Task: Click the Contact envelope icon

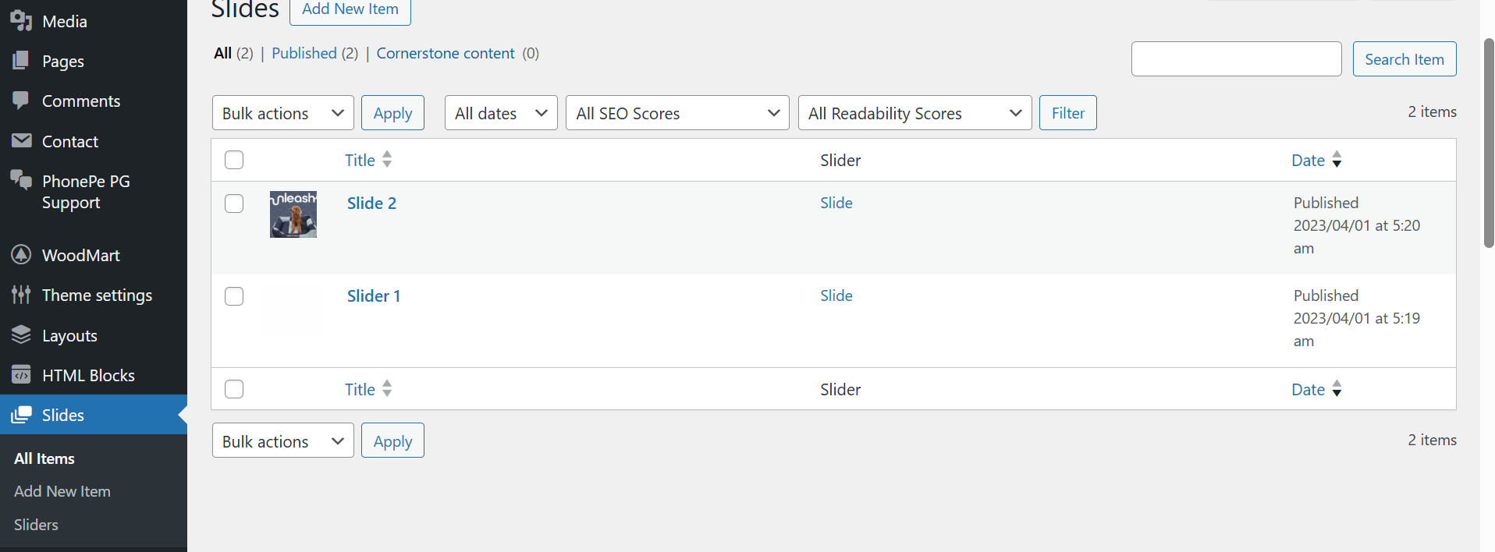Action: [21, 141]
